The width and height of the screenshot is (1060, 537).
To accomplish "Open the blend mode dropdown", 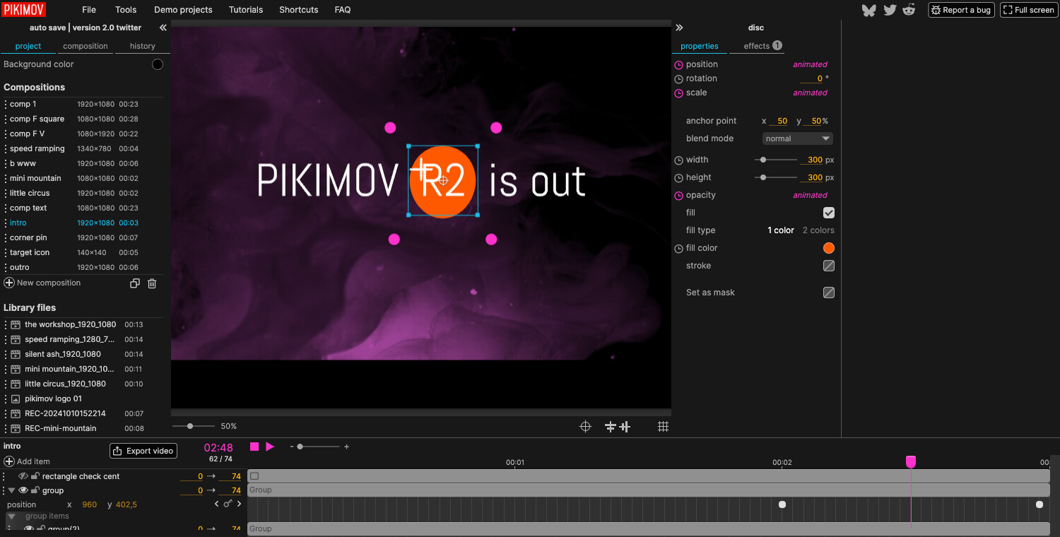I will 797,138.
